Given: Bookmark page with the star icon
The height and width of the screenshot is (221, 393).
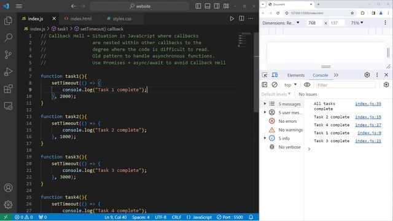Looking at the screenshot, I should click(352, 13).
